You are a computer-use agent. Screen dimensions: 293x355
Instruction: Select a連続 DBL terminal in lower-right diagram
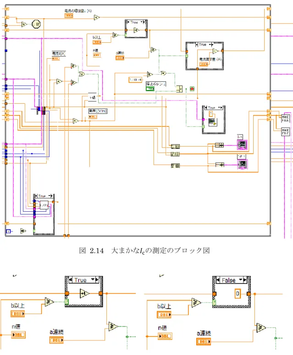tap(204, 341)
